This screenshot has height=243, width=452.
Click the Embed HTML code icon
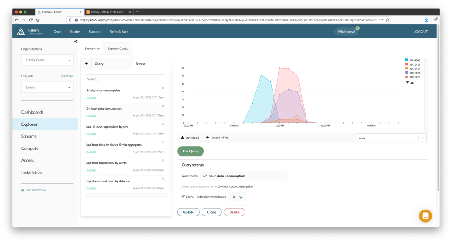click(207, 138)
